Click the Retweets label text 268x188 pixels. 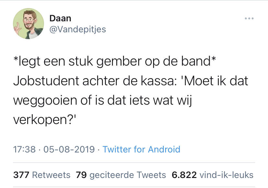(x=51, y=175)
